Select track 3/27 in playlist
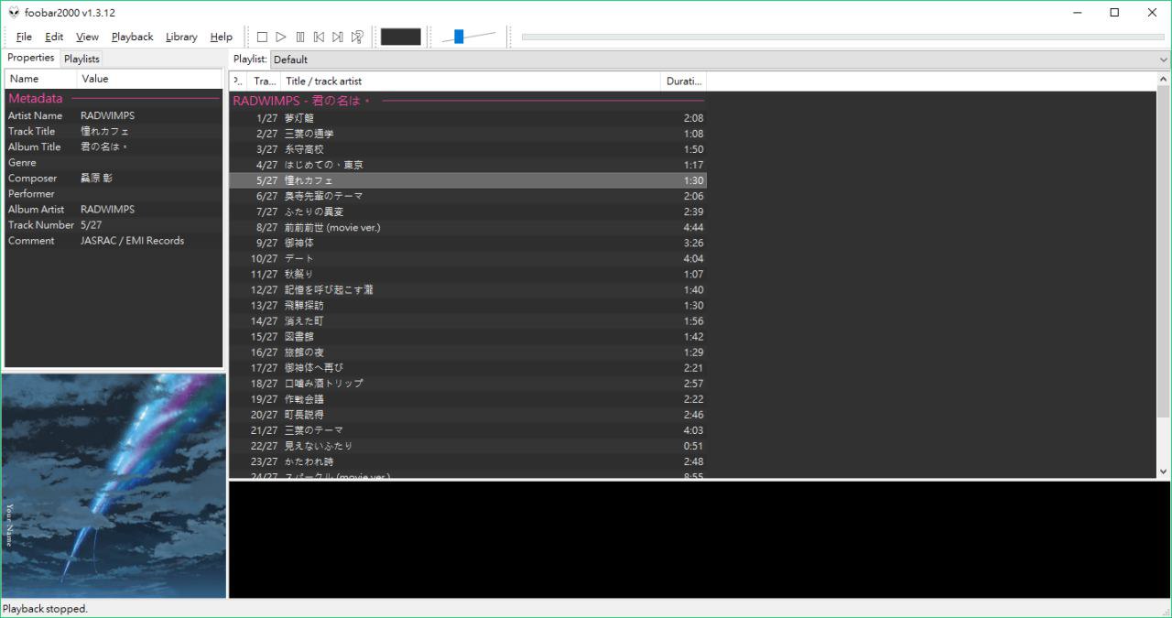The width and height of the screenshot is (1172, 618). 468,149
